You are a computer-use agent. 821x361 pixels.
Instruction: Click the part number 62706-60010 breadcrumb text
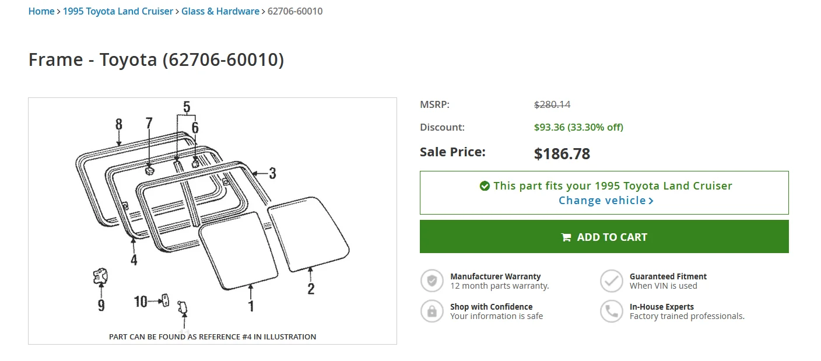295,11
